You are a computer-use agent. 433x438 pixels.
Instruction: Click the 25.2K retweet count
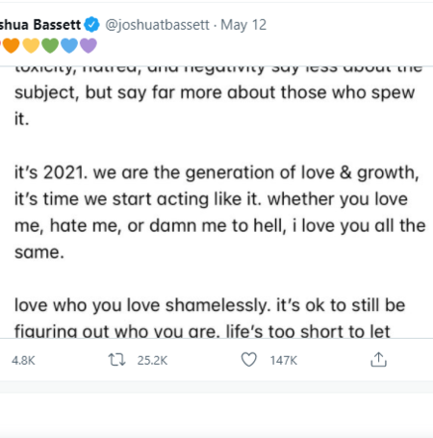coord(152,360)
